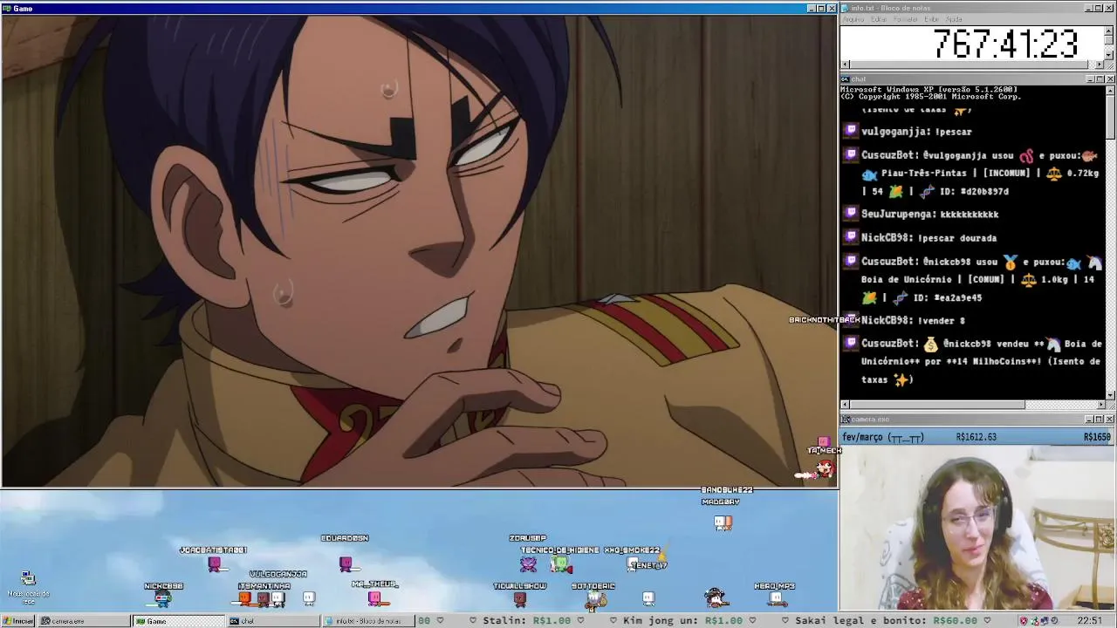Click the TECNICO_DE_HIGIENE green avatar
The width and height of the screenshot is (1117, 628).
(560, 564)
